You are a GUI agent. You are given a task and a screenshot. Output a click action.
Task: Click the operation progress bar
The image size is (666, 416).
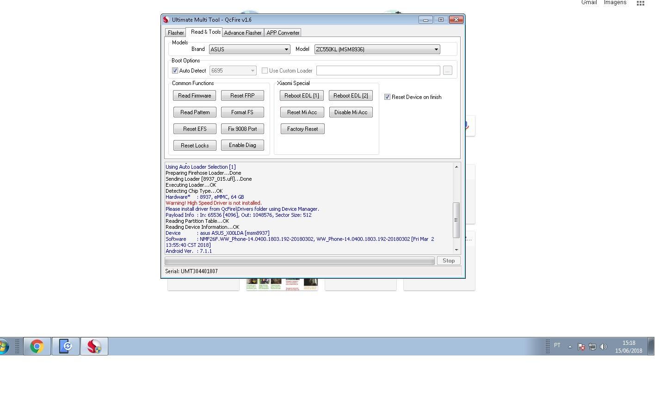click(300, 261)
